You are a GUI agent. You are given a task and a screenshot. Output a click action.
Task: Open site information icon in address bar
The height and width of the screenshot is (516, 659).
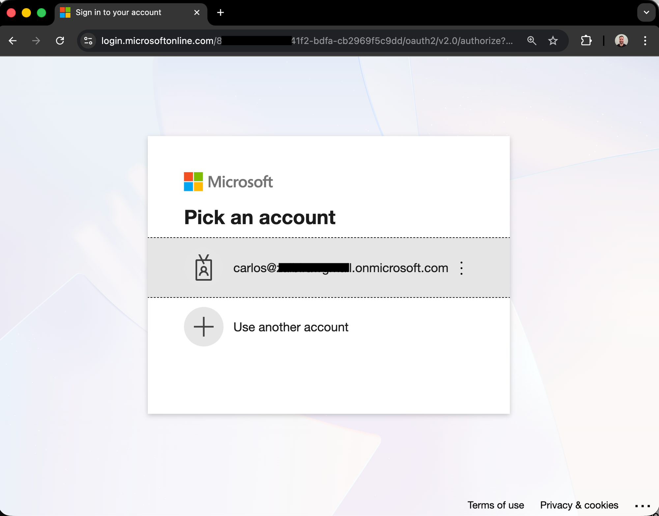(x=88, y=41)
